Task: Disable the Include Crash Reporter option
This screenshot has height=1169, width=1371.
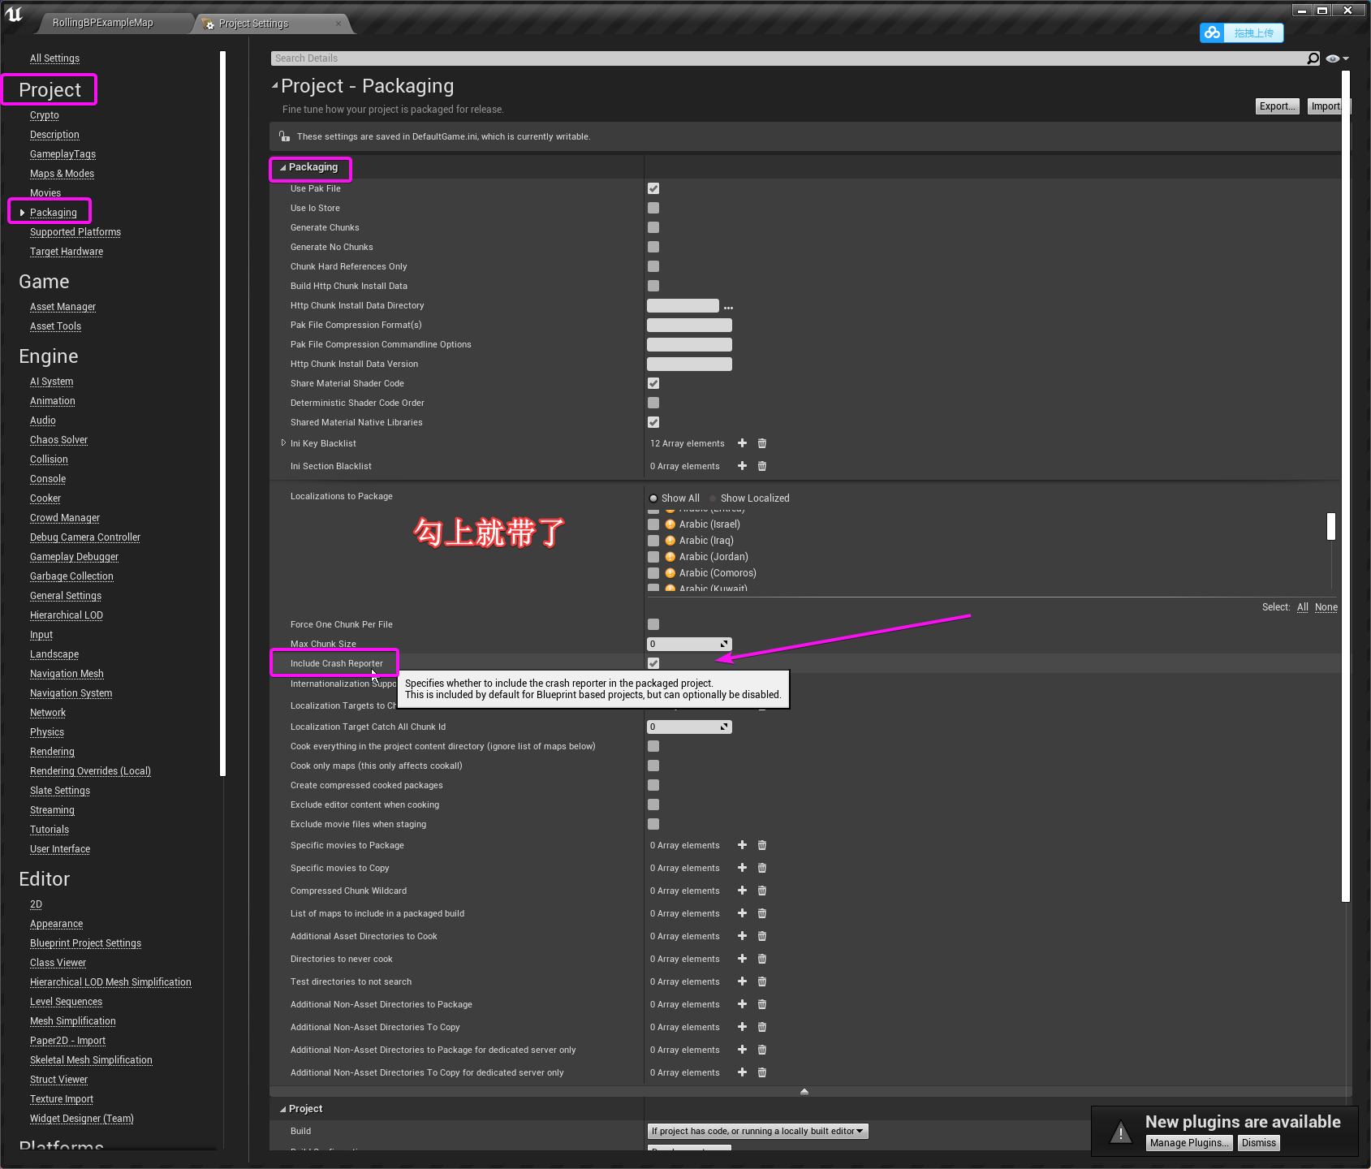Action: pyautogui.click(x=653, y=663)
